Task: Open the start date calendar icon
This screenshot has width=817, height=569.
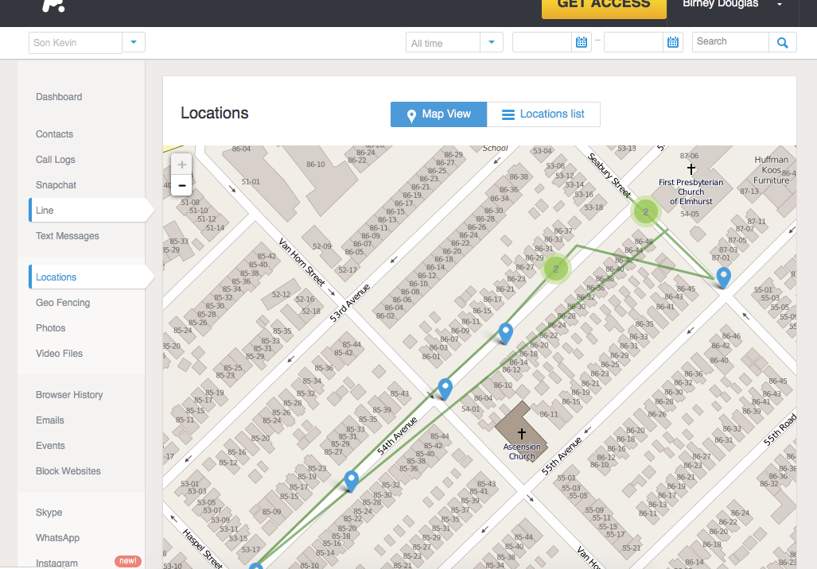Action: 582,43
